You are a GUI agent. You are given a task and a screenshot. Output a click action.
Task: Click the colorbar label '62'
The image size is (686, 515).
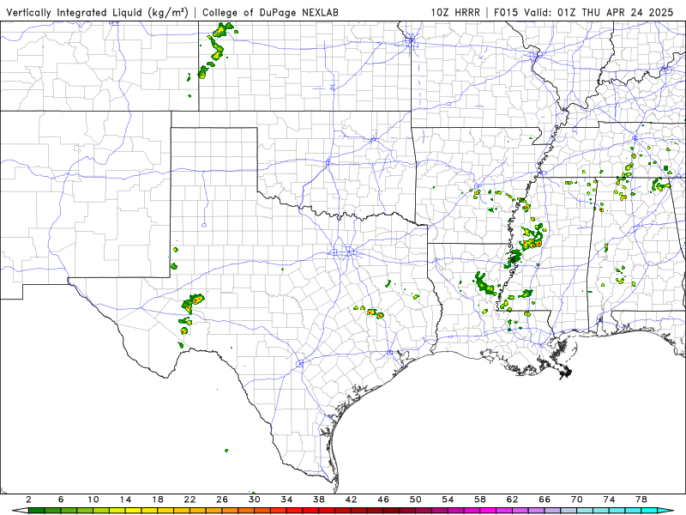click(513, 500)
